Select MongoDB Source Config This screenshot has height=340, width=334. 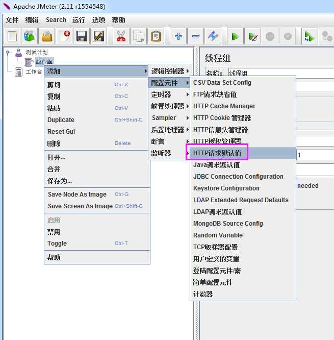coord(243,223)
